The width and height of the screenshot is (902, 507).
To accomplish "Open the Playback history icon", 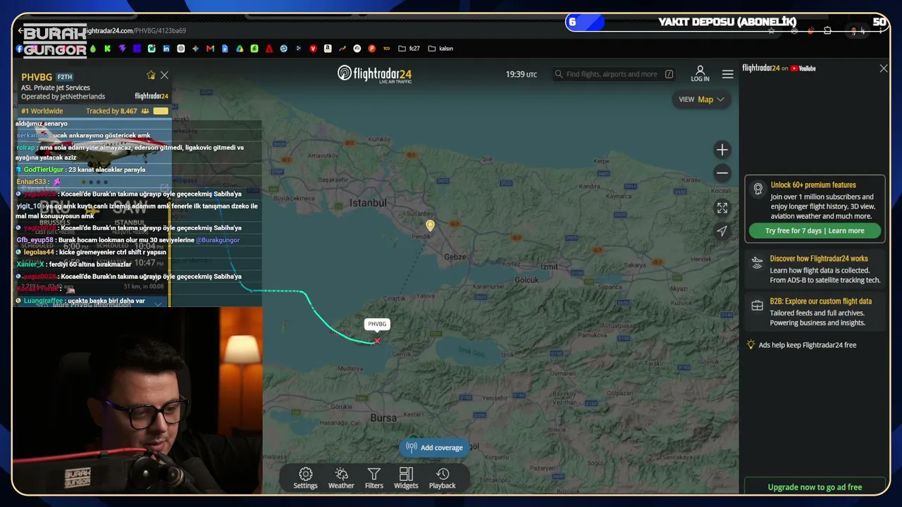I will click(443, 478).
